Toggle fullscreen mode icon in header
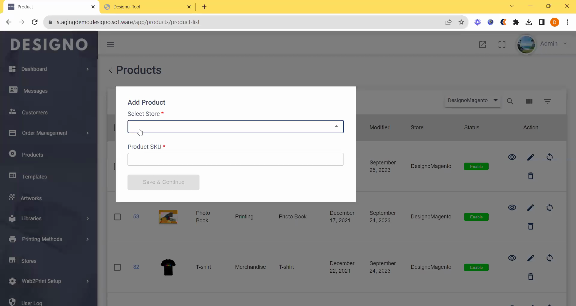Image resolution: width=576 pixels, height=306 pixels. point(502,45)
